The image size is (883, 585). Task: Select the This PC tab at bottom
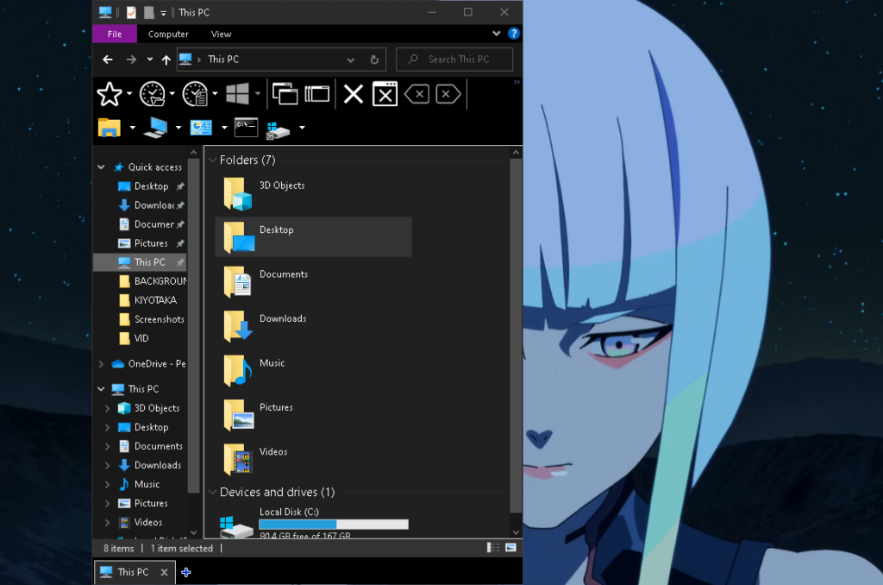133,572
